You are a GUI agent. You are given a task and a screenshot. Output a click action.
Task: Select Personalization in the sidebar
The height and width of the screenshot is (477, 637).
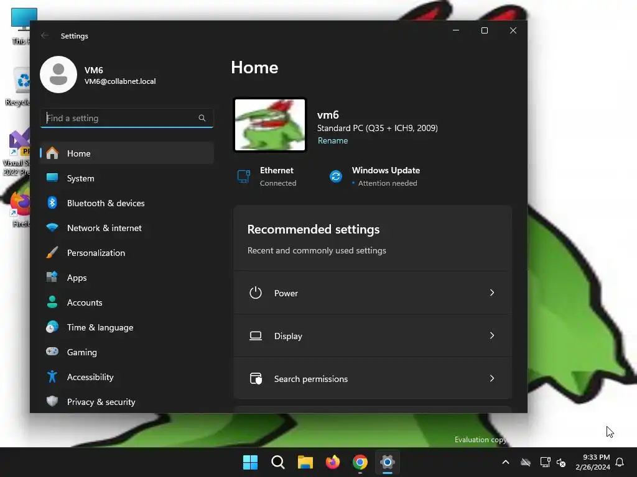click(127, 253)
